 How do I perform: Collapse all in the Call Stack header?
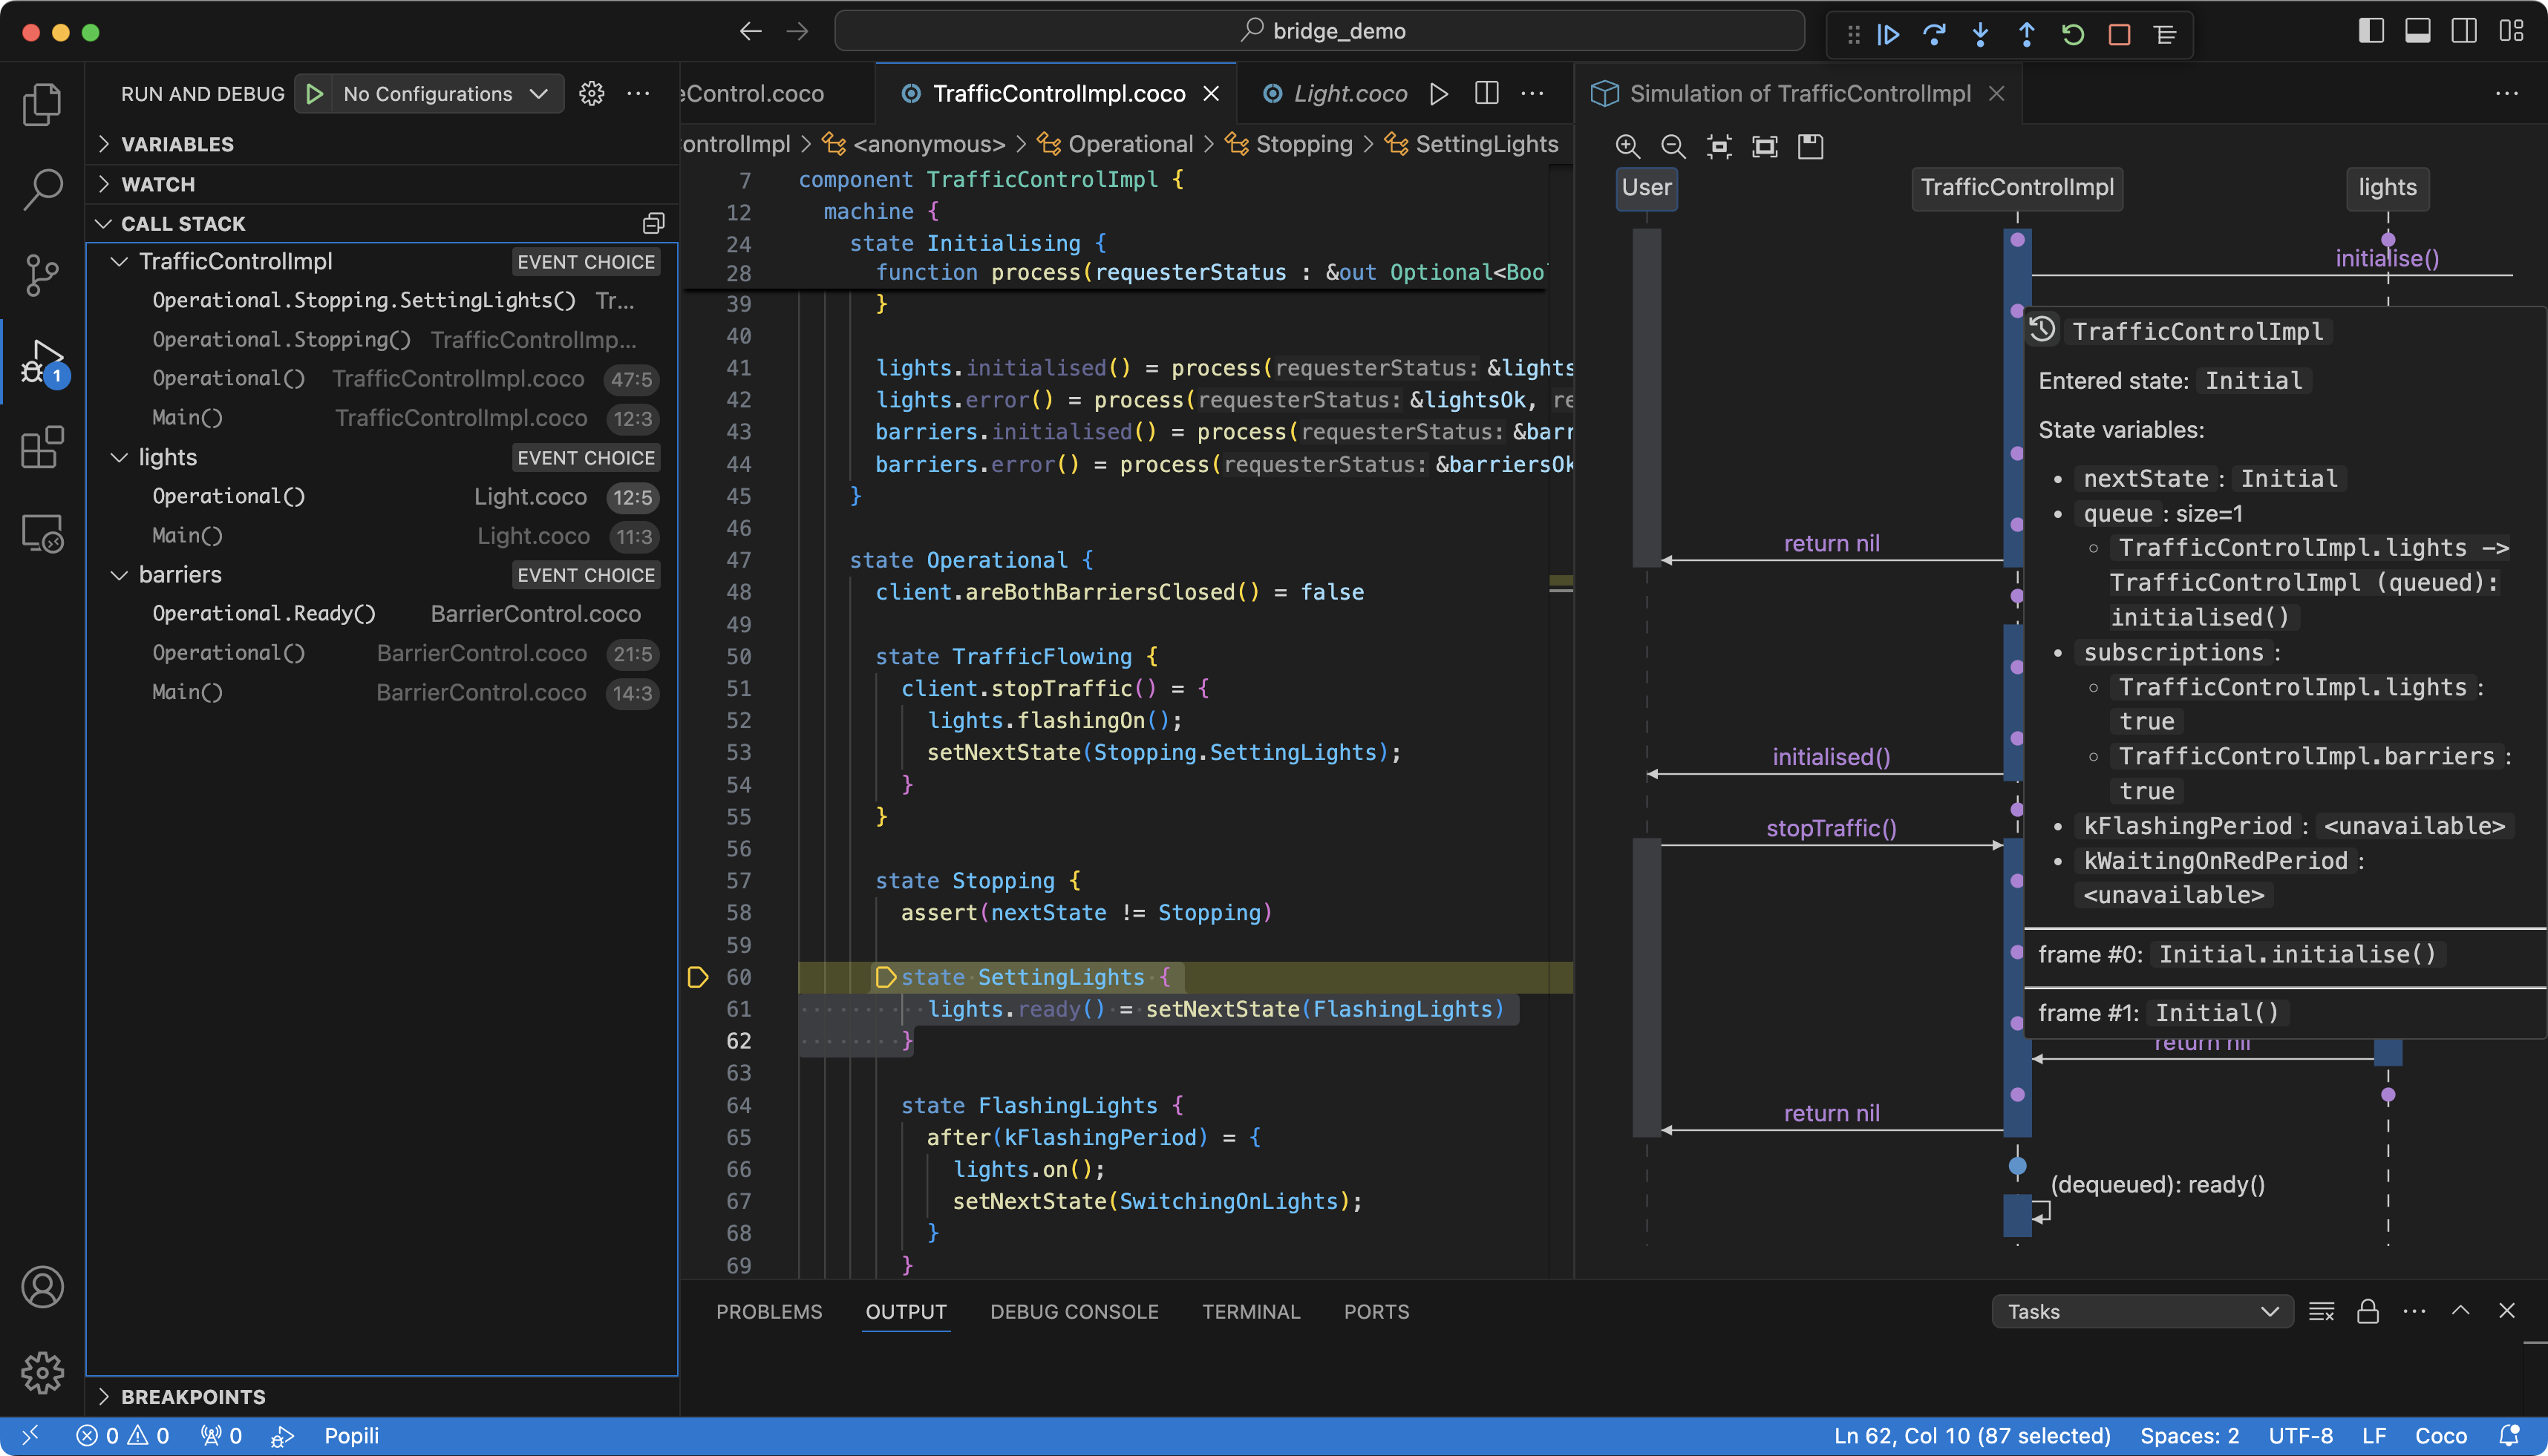pyautogui.click(x=653, y=223)
